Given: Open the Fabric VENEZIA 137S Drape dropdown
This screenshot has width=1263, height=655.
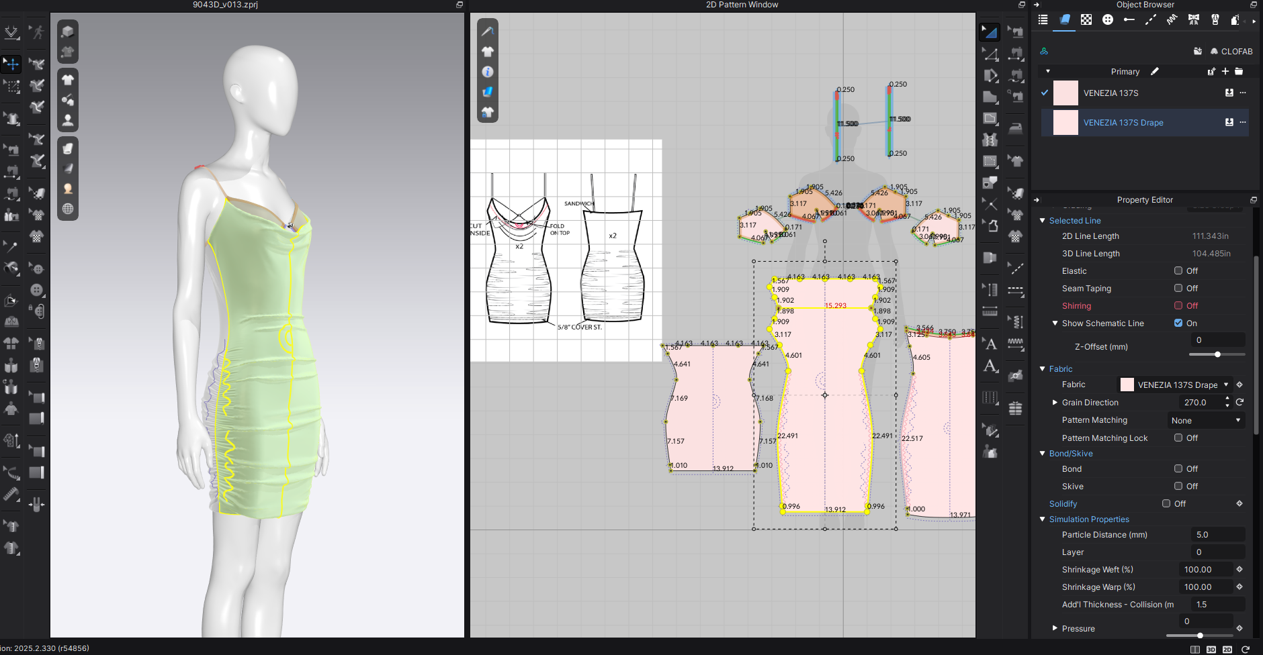Looking at the screenshot, I should (1174, 385).
